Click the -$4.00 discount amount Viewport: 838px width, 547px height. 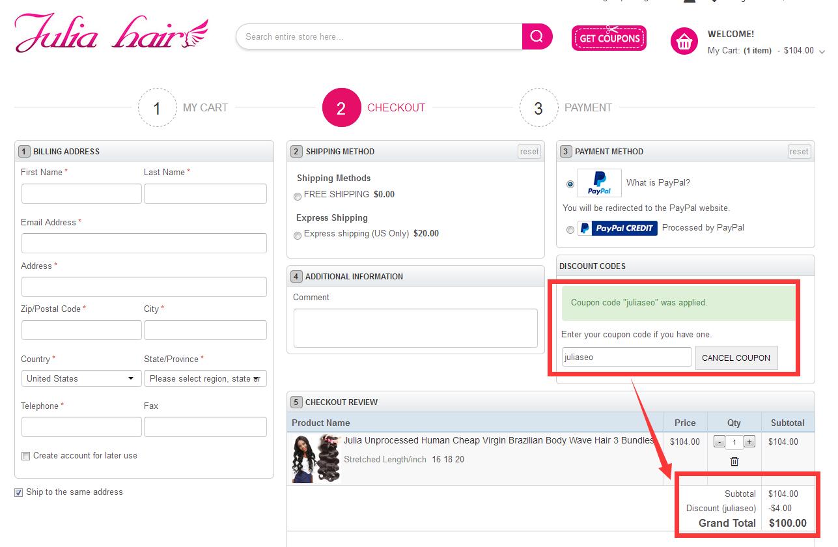[x=780, y=508]
